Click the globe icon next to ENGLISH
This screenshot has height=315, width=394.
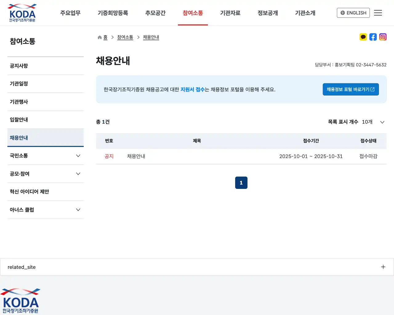343,13
